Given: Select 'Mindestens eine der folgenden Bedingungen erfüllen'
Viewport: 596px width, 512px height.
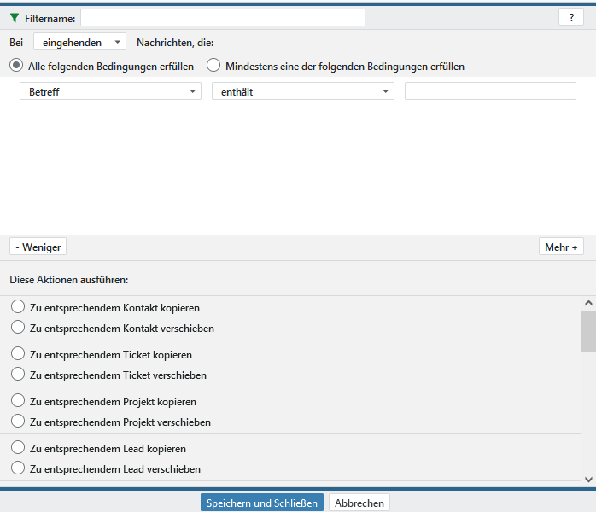Looking at the screenshot, I should tap(213, 66).
